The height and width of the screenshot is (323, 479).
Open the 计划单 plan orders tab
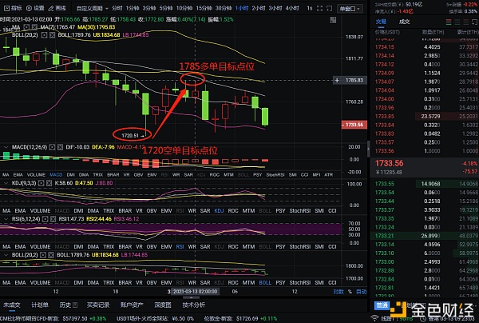[40, 305]
